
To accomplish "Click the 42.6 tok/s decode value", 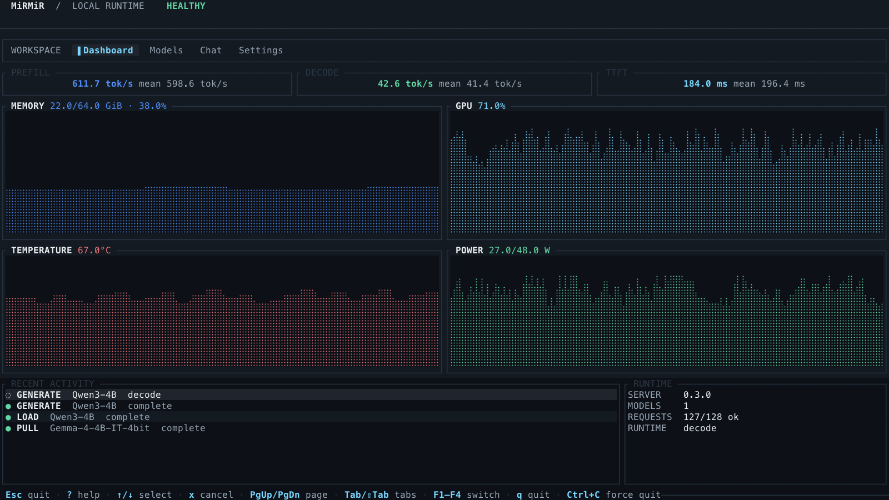I will [x=406, y=84].
